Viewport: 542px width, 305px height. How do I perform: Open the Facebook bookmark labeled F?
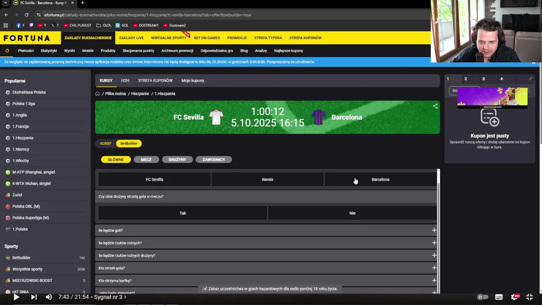coord(20,25)
